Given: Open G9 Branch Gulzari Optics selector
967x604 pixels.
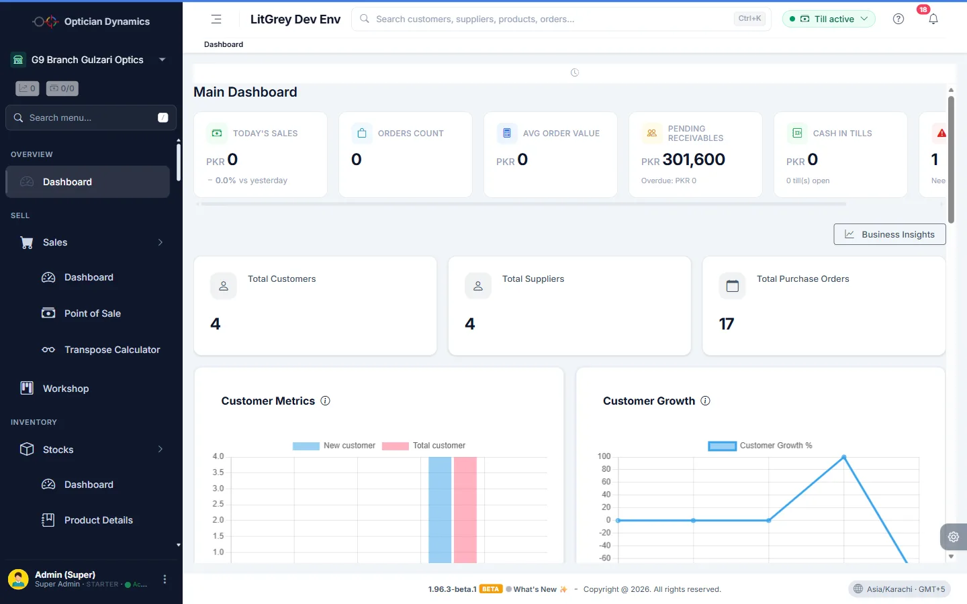Looking at the screenshot, I should pos(88,60).
